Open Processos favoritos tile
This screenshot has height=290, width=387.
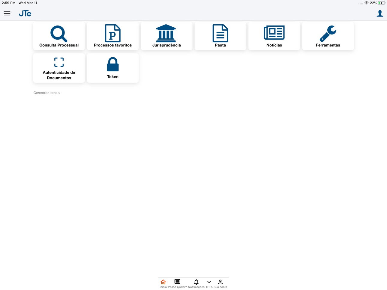pos(113,36)
